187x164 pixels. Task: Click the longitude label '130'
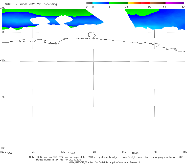63,152
